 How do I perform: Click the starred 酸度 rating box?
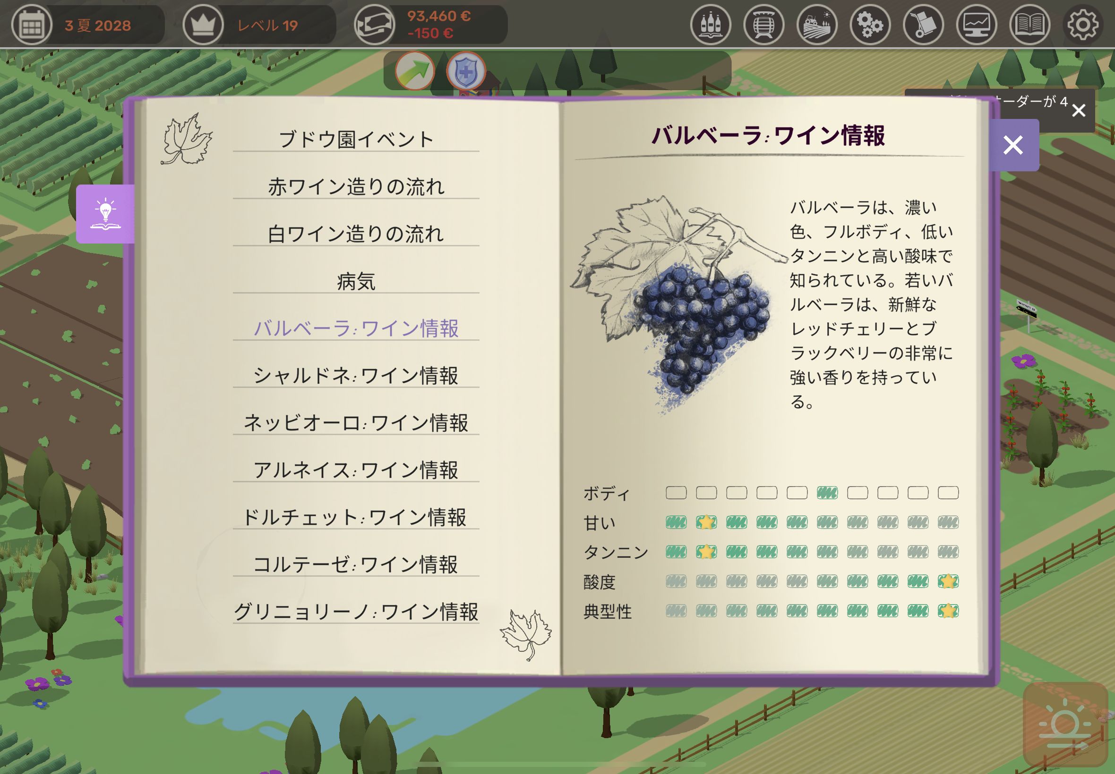click(x=948, y=581)
